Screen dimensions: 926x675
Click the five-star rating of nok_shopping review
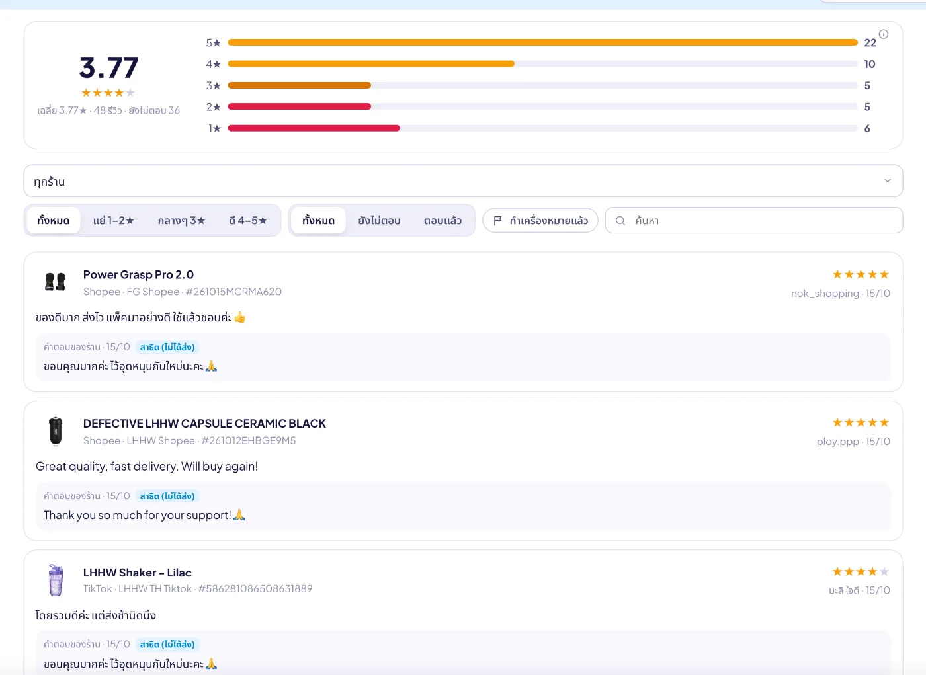[861, 274]
